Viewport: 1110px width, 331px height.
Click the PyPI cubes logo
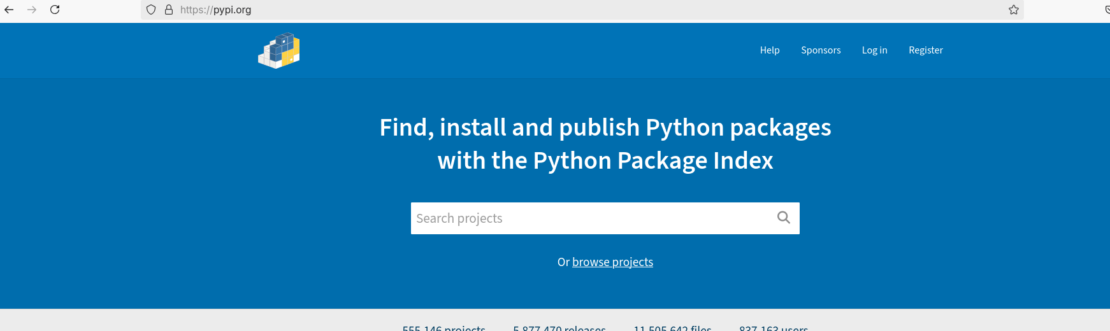[x=279, y=50]
